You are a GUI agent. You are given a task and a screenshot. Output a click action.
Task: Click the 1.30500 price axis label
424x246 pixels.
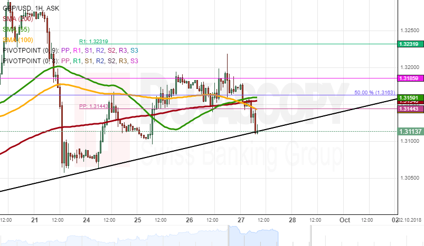[410, 178]
